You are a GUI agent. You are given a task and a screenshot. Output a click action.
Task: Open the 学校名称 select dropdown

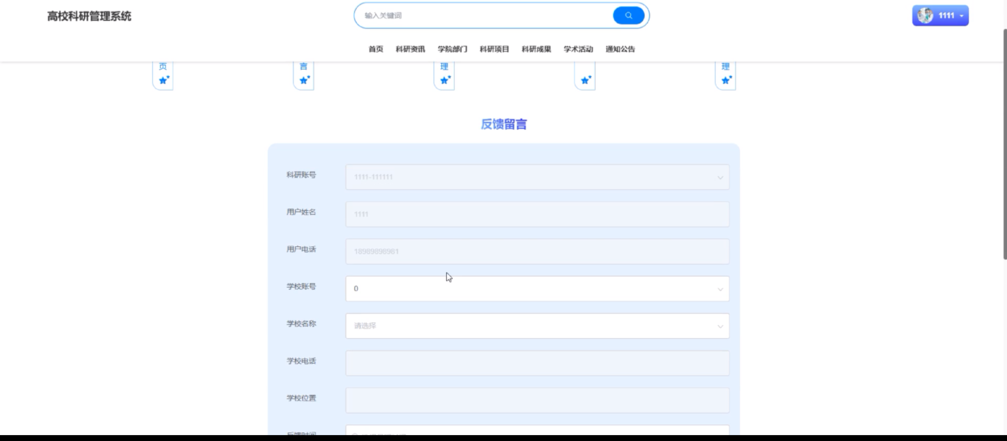coord(537,326)
